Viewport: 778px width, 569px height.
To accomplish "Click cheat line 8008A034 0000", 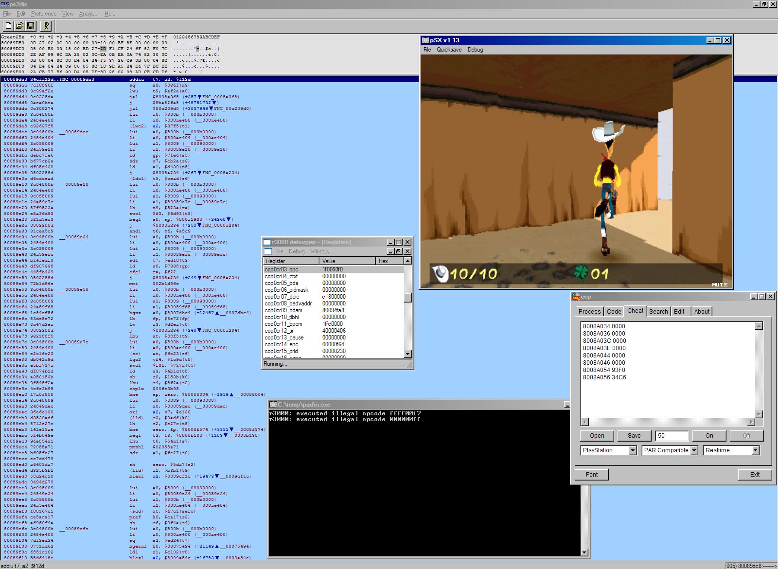I will [604, 326].
